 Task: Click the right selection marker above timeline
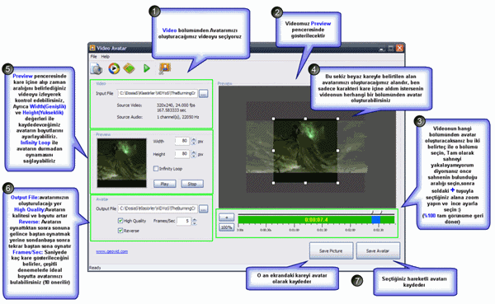coord(381,213)
